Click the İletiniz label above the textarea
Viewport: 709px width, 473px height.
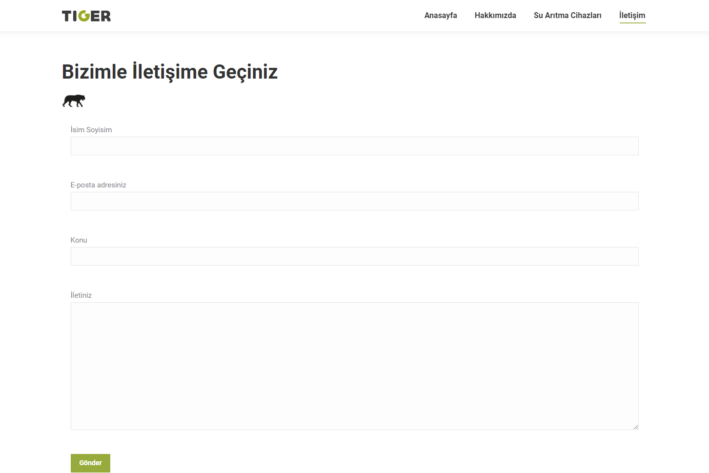click(x=81, y=295)
